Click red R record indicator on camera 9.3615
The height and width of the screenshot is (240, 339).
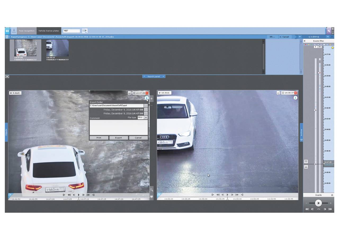click(x=147, y=93)
